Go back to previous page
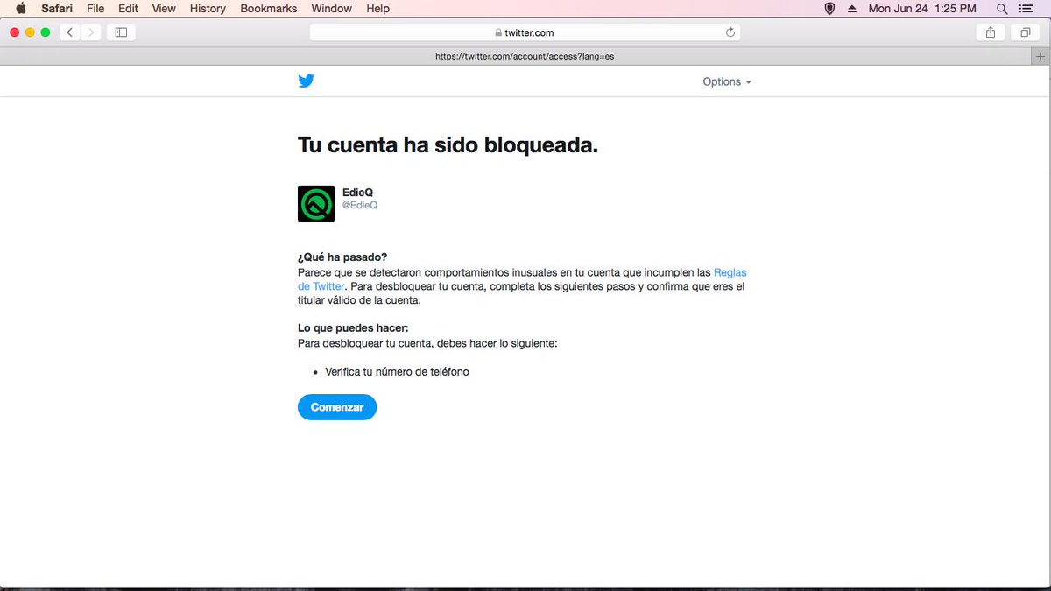Viewport: 1051px width, 591px height. 69,32
